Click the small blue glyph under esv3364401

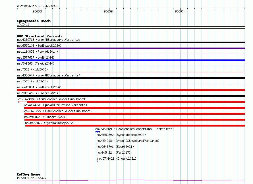click(x=98, y=132)
